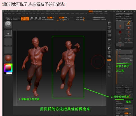Click the AAHalf icon
The height and width of the screenshot is (116, 136).
[109, 36]
